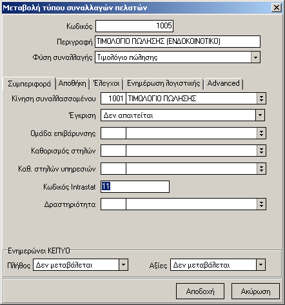The width and height of the screenshot is (285, 305).
Task: Switch to the Συμπεριφορά tab
Action: click(29, 83)
